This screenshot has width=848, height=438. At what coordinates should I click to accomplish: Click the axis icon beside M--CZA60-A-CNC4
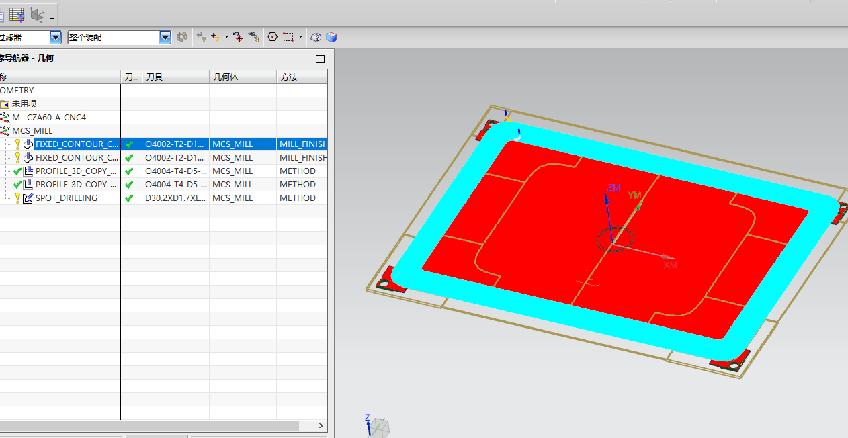click(5, 117)
